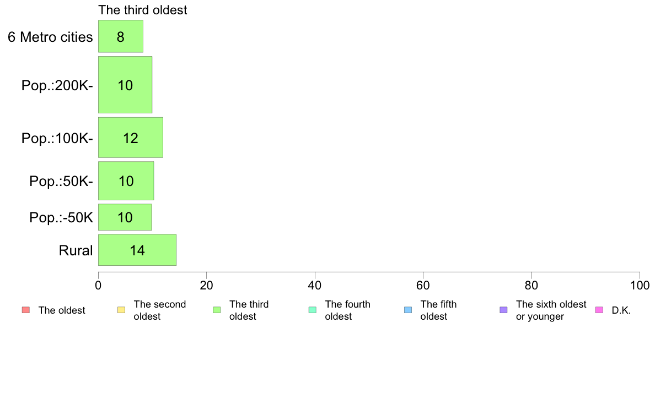Click the teal 'The fourth oldest' legend swatch
This screenshot has width=655, height=405.
point(313,310)
